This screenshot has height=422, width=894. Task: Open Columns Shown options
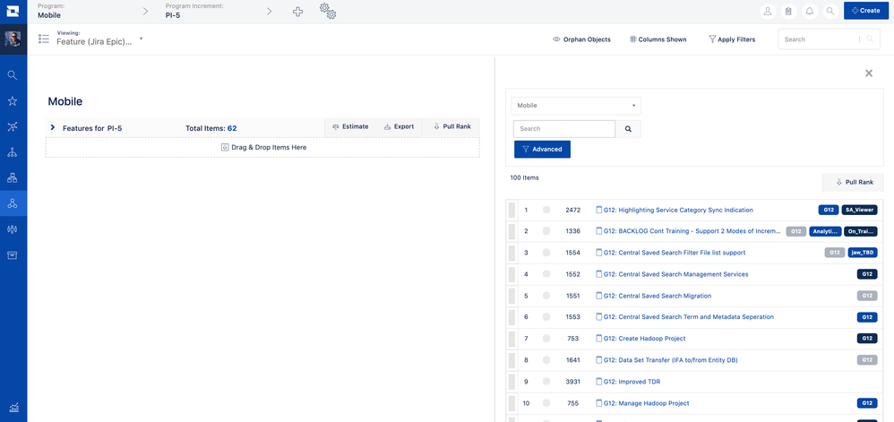point(658,39)
